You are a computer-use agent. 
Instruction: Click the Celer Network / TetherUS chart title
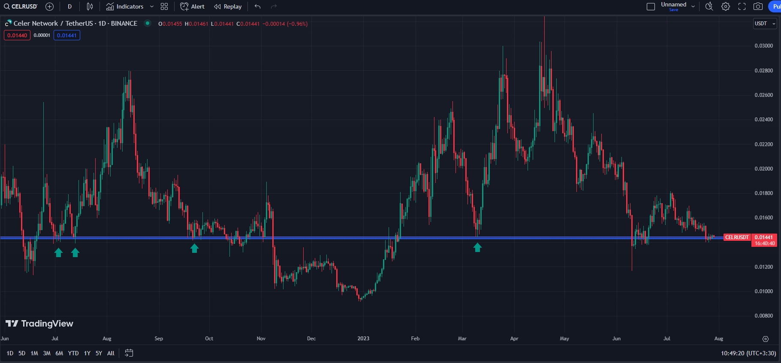pos(75,24)
